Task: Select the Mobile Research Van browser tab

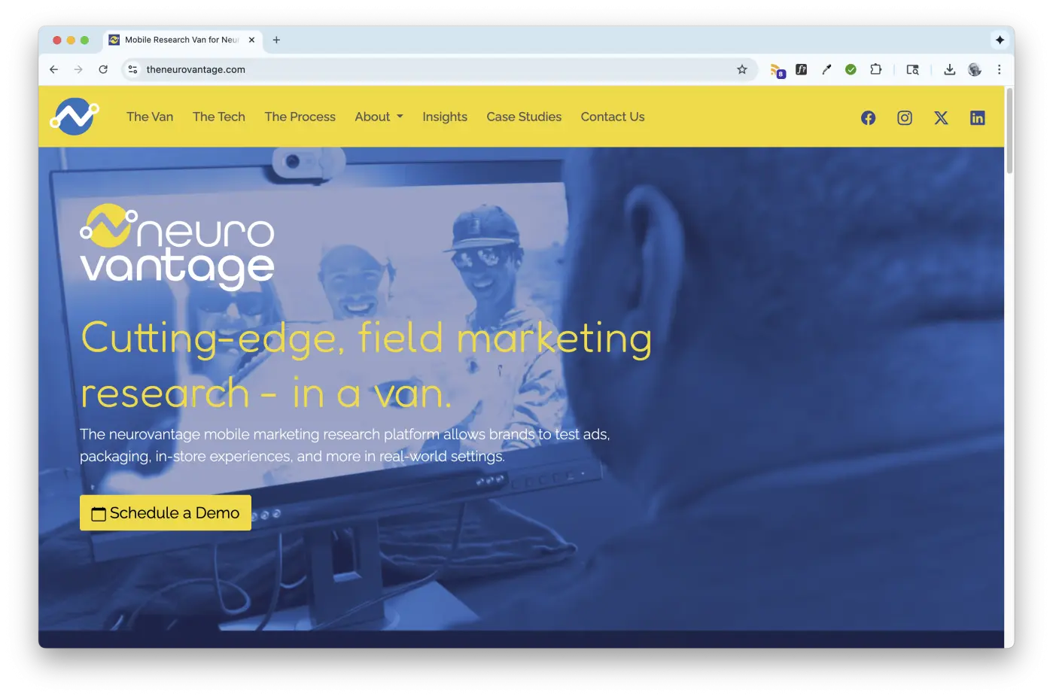Action: [182, 40]
